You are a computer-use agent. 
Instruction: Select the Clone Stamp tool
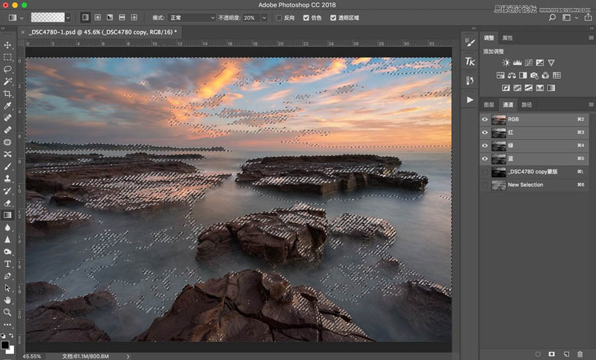tap(7, 178)
